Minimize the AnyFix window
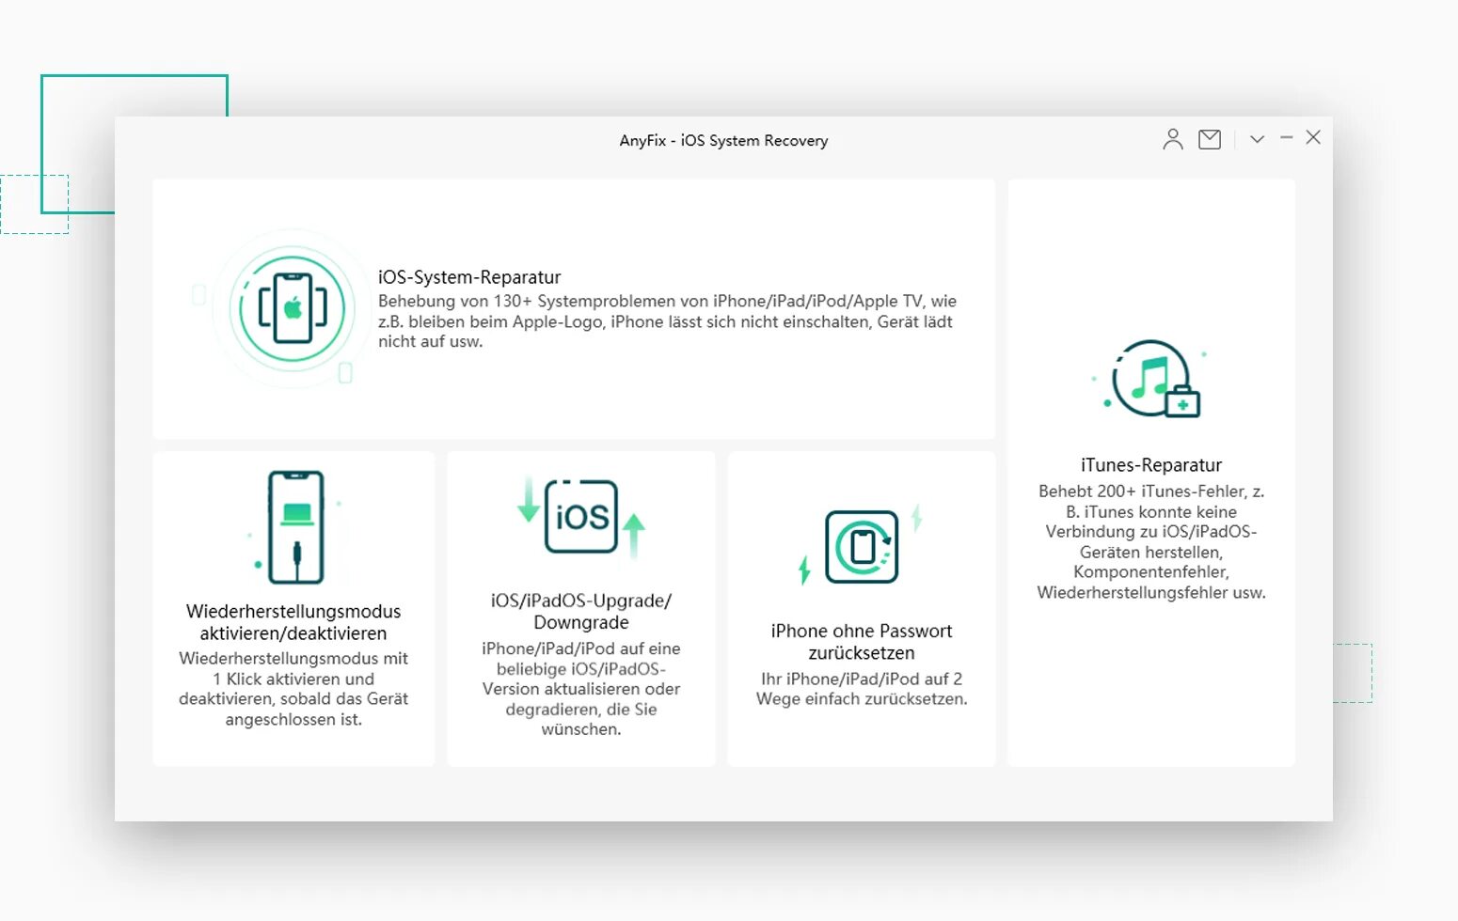The width and height of the screenshot is (1458, 921). coord(1286,138)
